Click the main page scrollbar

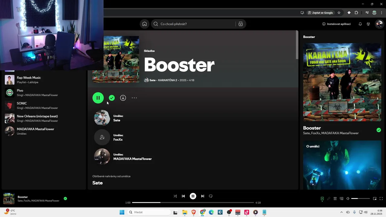point(297,45)
